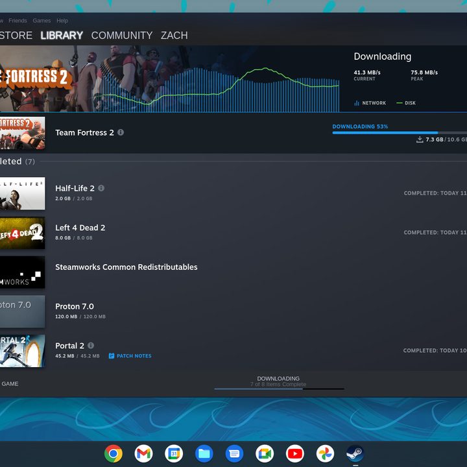
Task: Click info icon next to Portal 2
Action: coord(91,345)
